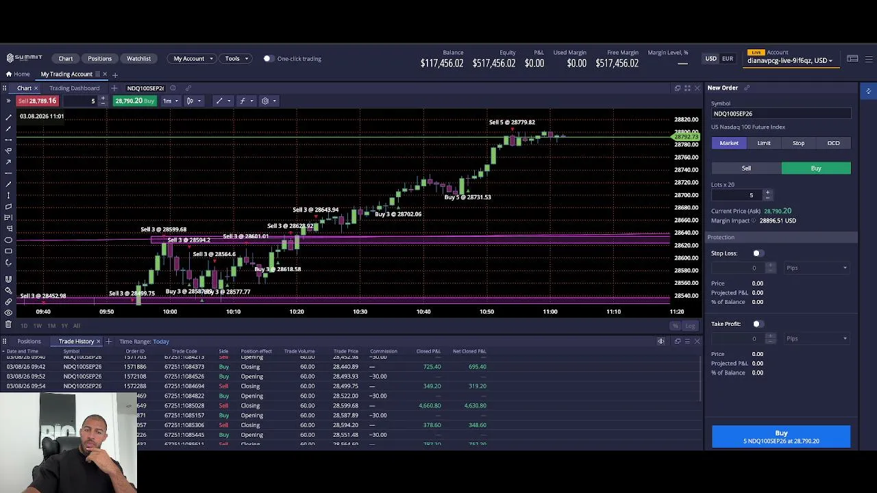Toggle the Log scale button on chart
Viewport: 877px width, 493px height.
point(690,326)
